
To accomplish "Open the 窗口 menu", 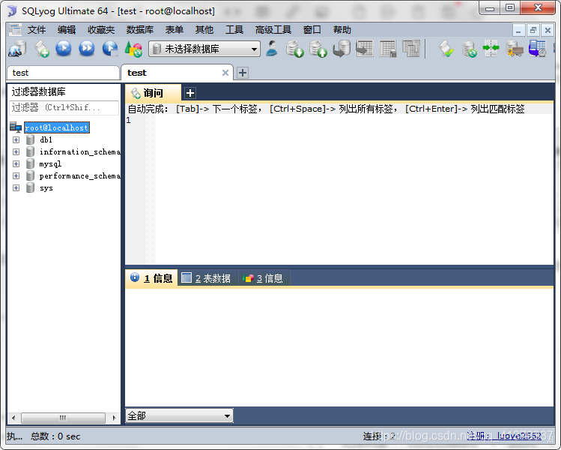I will 312,30.
